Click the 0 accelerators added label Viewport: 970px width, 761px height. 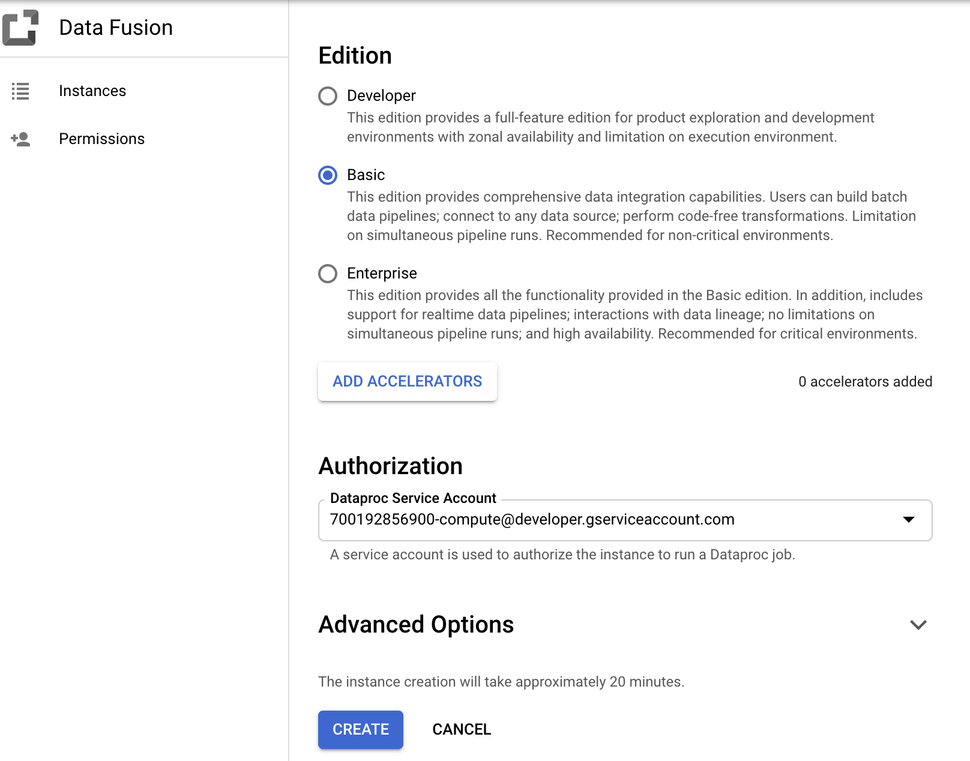coord(864,381)
